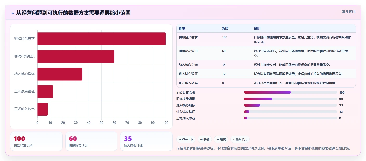Click the 表格 chip
The width and height of the screenshot is (366, 161).
click(x=205, y=139)
